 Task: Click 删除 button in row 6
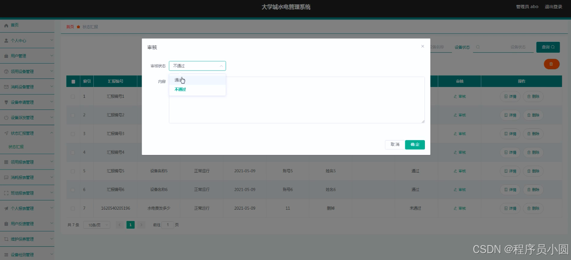(533, 190)
